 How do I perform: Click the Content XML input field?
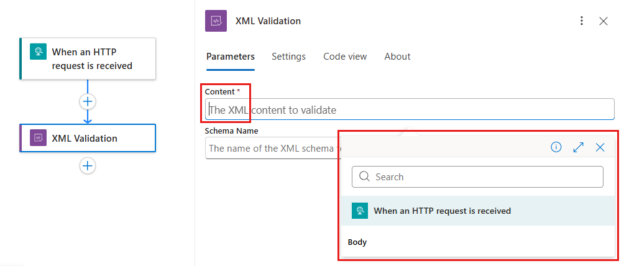[410, 110]
